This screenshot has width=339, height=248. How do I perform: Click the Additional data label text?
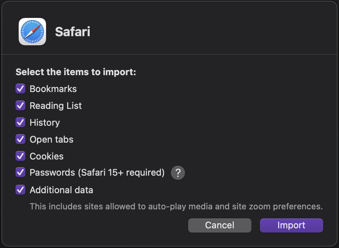[61, 190]
